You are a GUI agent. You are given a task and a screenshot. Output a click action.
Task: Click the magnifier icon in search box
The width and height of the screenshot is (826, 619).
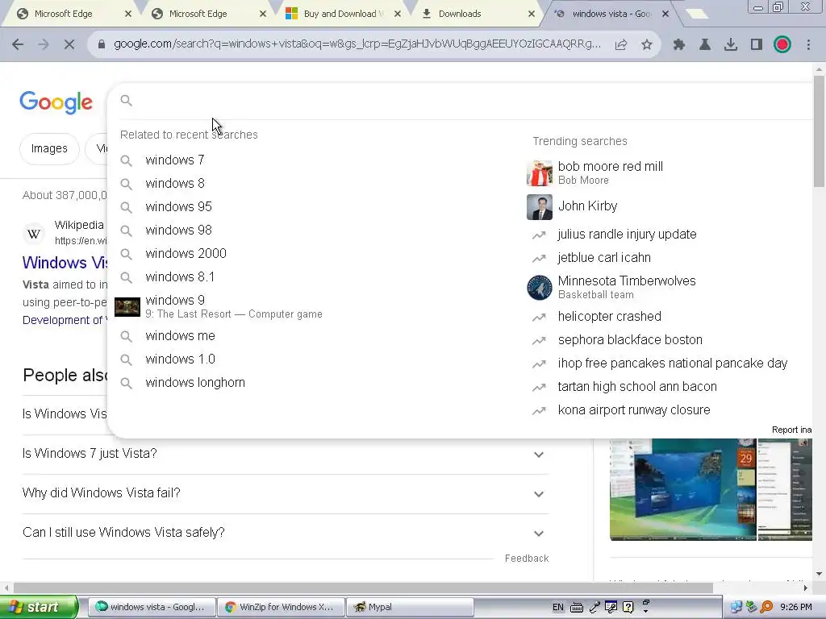126,100
